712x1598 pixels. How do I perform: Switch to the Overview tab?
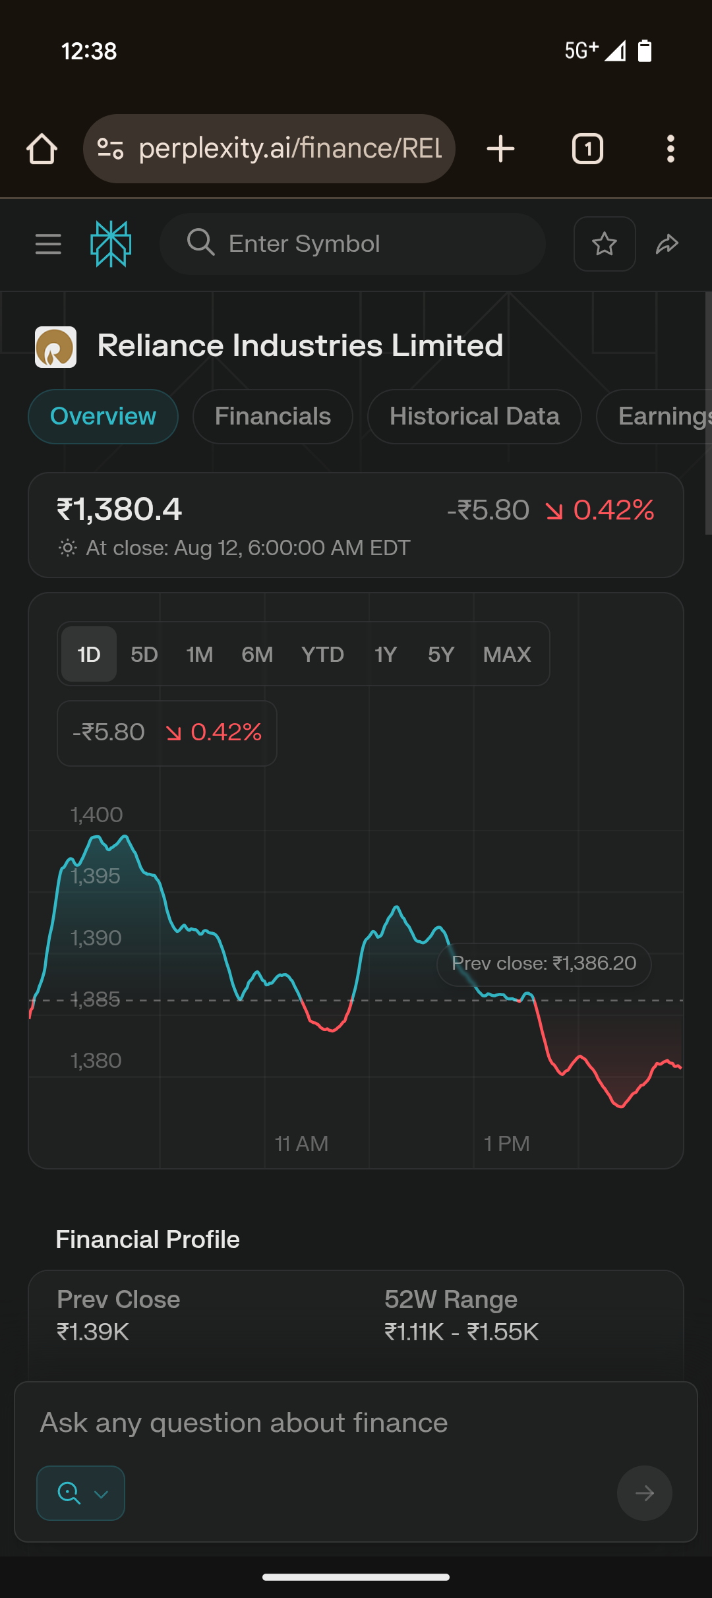pyautogui.click(x=103, y=417)
